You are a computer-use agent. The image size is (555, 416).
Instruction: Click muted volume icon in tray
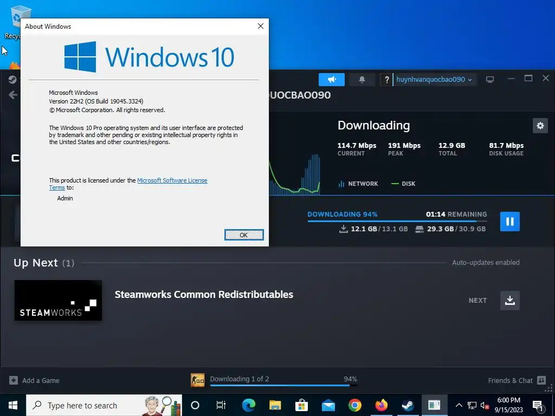(x=485, y=405)
